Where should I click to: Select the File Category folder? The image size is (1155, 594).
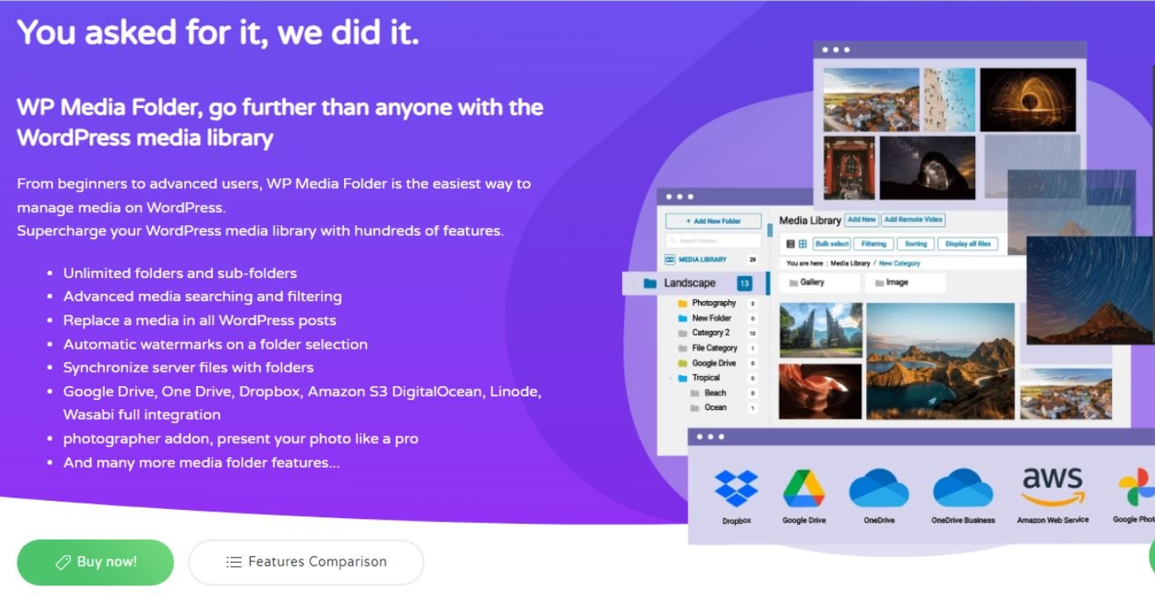[x=714, y=348]
